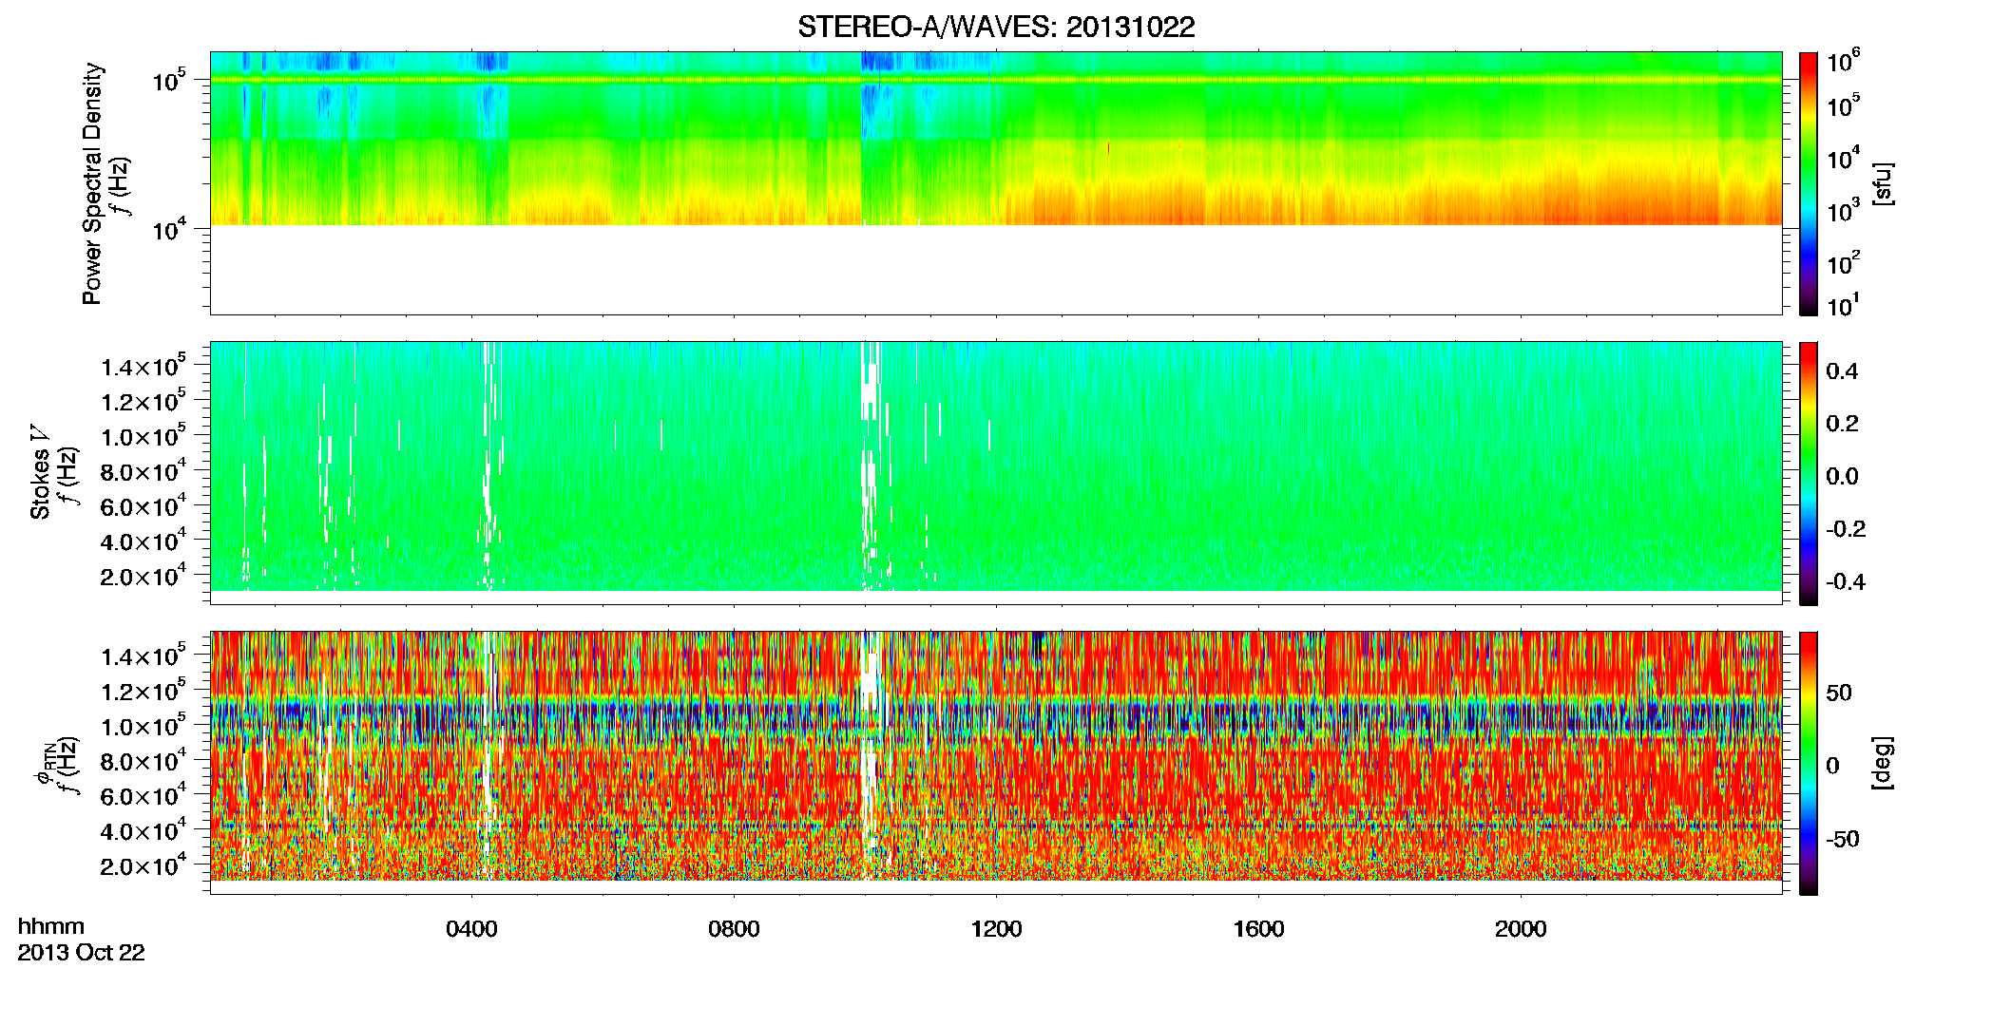Click the "-50" degree color bar value
Screen dimensions: 1992x1026
pos(1843,840)
